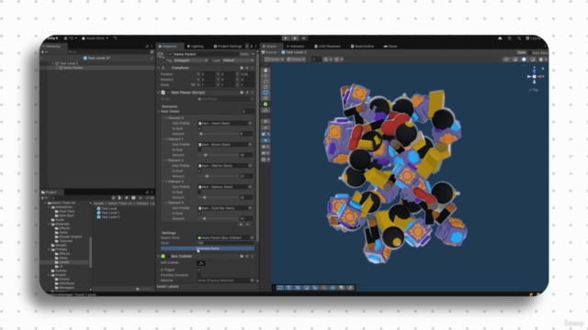Collapse Element 0 foldout
This screenshot has height=330, width=588.
[x=166, y=118]
